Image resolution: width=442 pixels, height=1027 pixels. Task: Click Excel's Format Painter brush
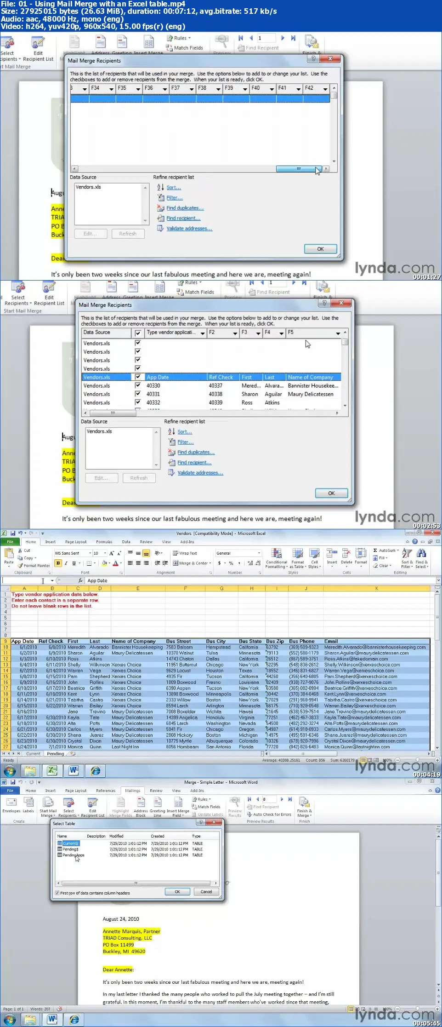[34, 566]
